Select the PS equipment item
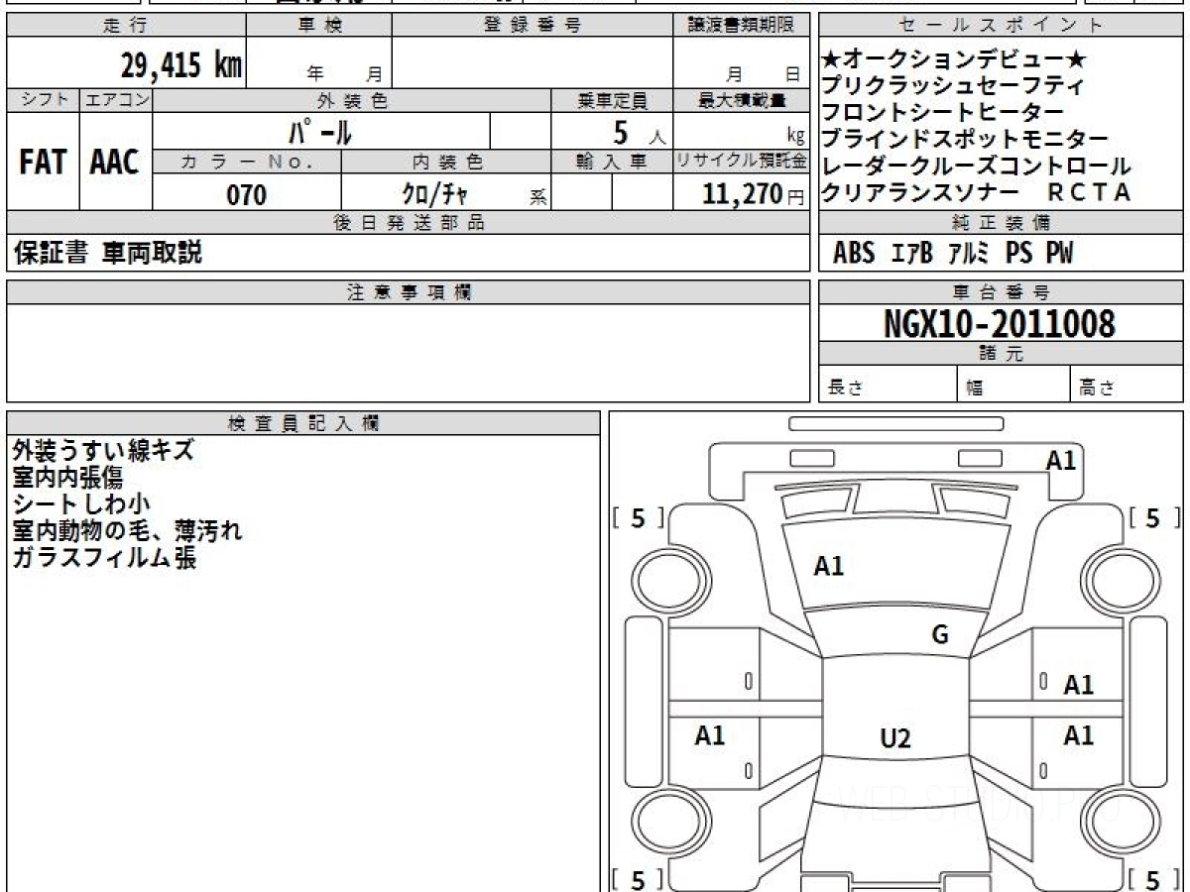The image size is (1190, 892). pyautogui.click(x=1018, y=254)
